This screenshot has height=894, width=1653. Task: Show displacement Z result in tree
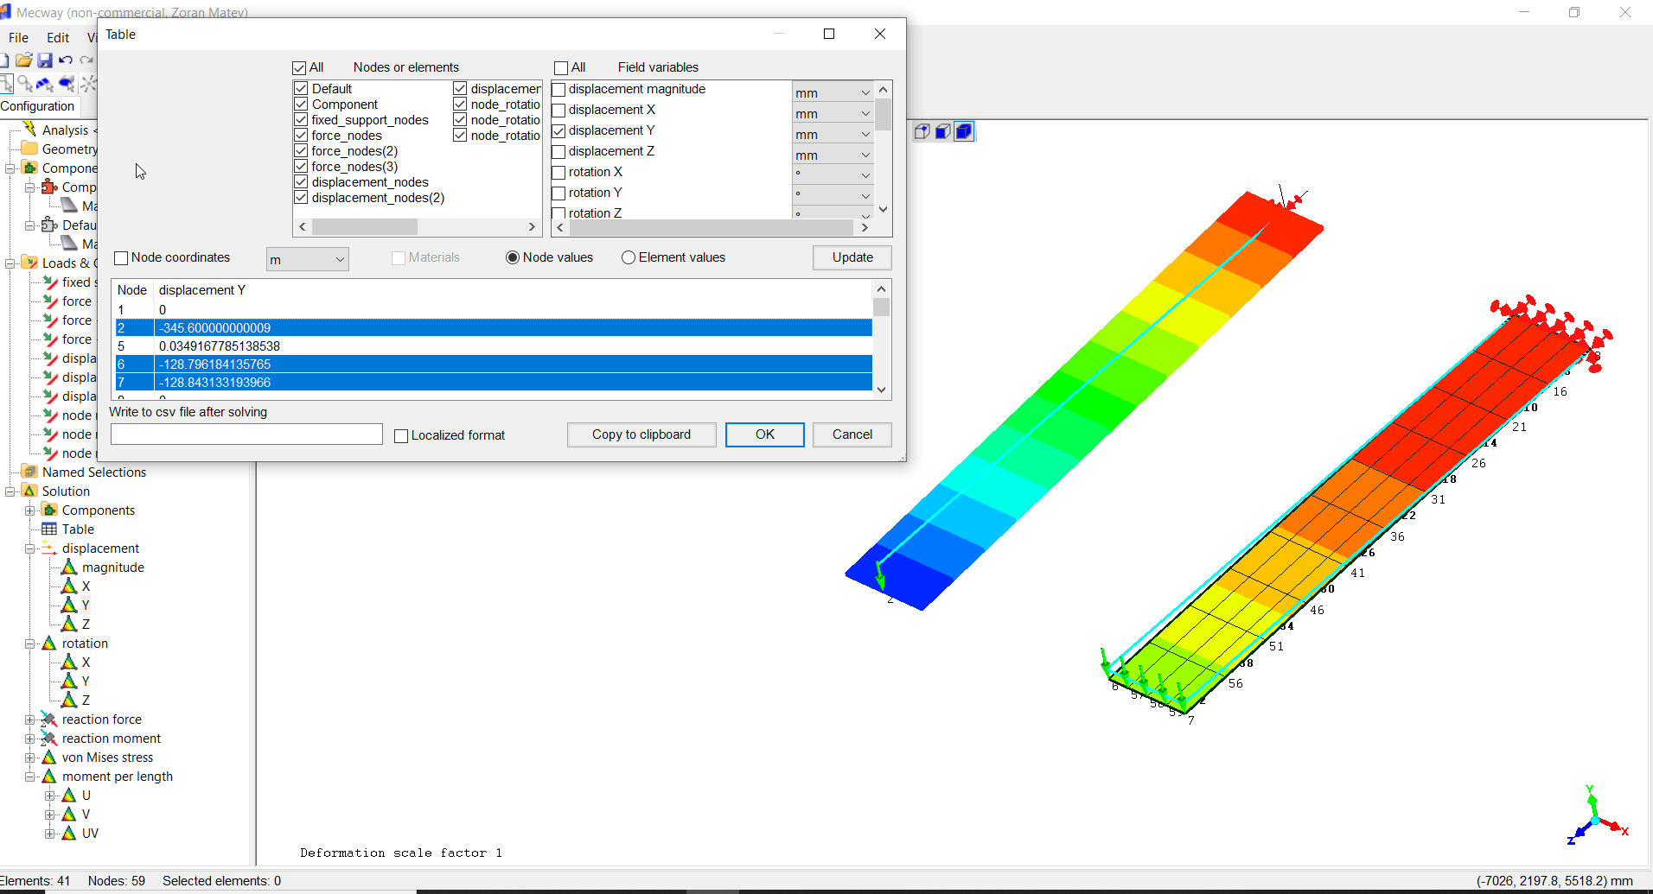pyautogui.click(x=86, y=625)
